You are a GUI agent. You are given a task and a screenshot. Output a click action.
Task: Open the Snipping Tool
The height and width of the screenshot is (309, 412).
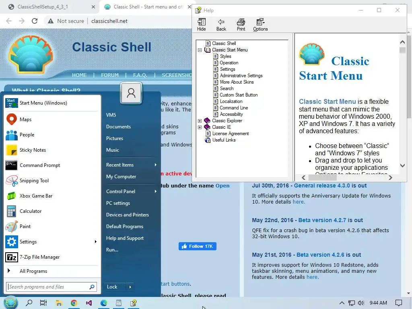click(x=52, y=181)
